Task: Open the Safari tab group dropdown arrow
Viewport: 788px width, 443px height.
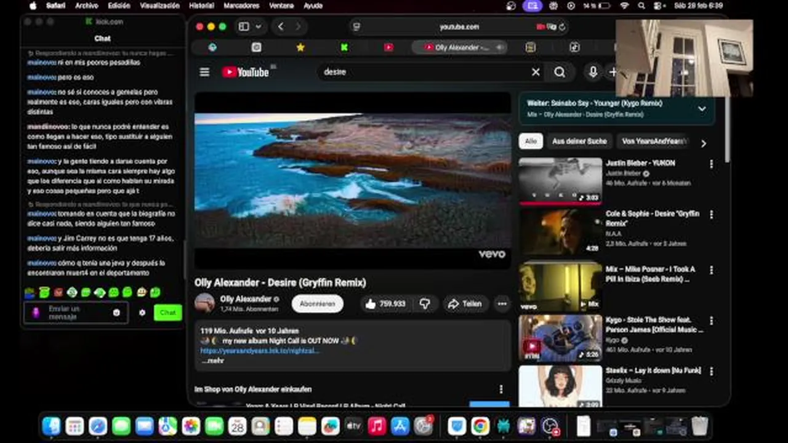Action: pyautogui.click(x=259, y=26)
